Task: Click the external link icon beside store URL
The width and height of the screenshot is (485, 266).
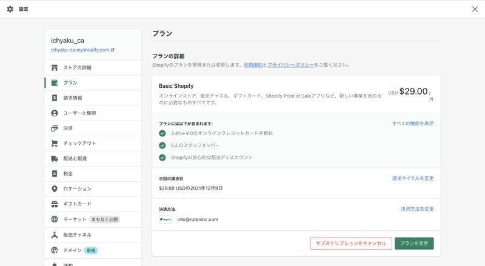Action: (x=112, y=50)
